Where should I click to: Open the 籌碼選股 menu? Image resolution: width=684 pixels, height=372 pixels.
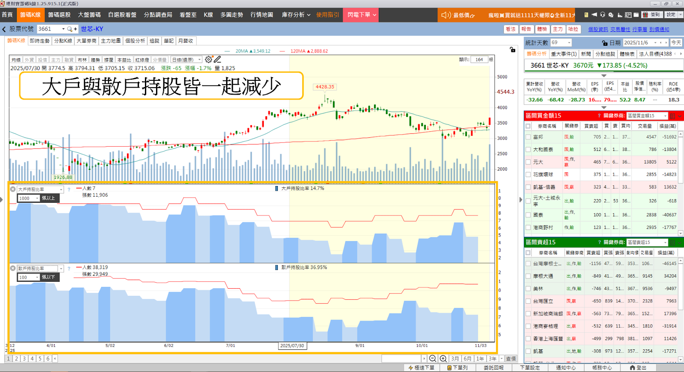[59, 15]
